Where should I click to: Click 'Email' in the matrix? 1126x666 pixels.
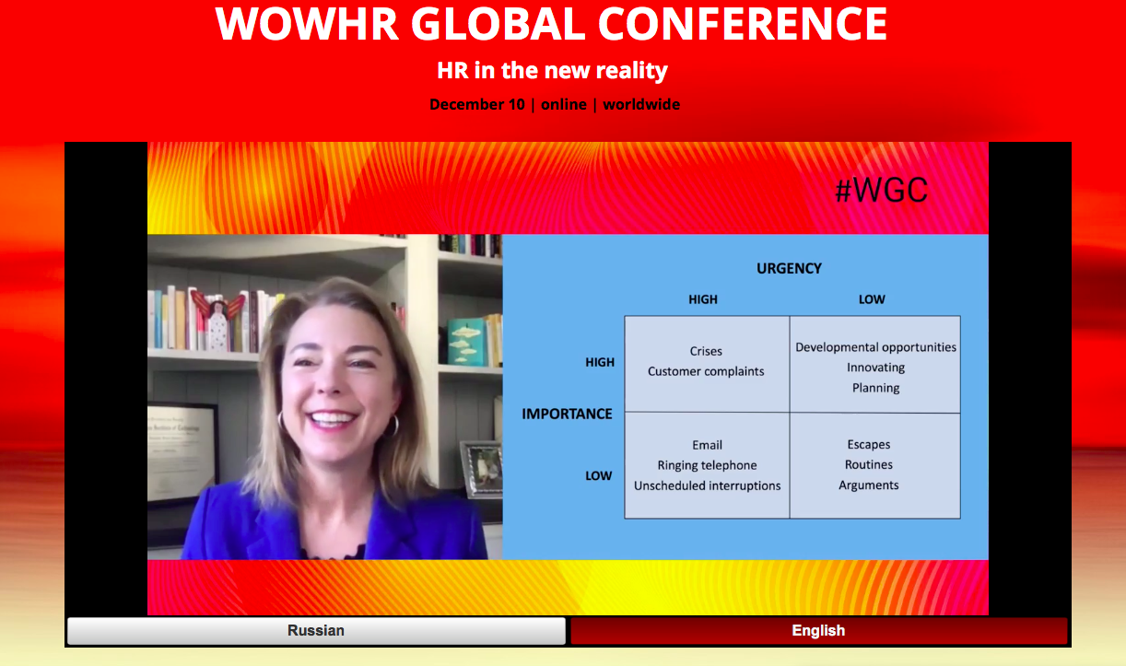click(x=707, y=445)
